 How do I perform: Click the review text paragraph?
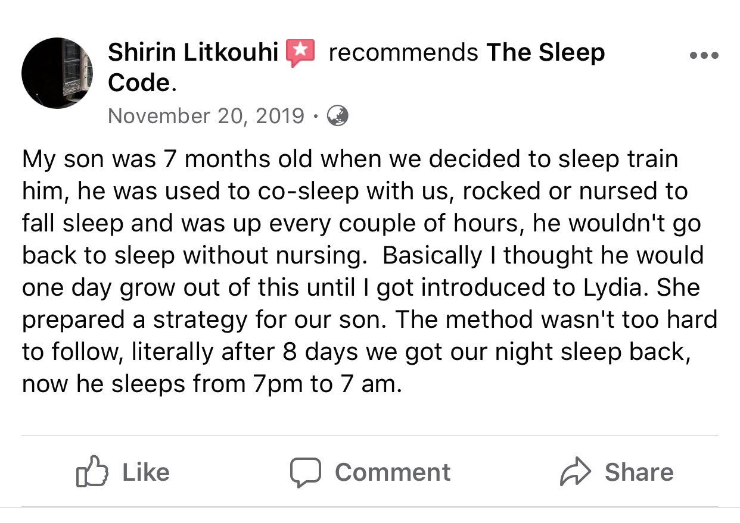point(369,271)
